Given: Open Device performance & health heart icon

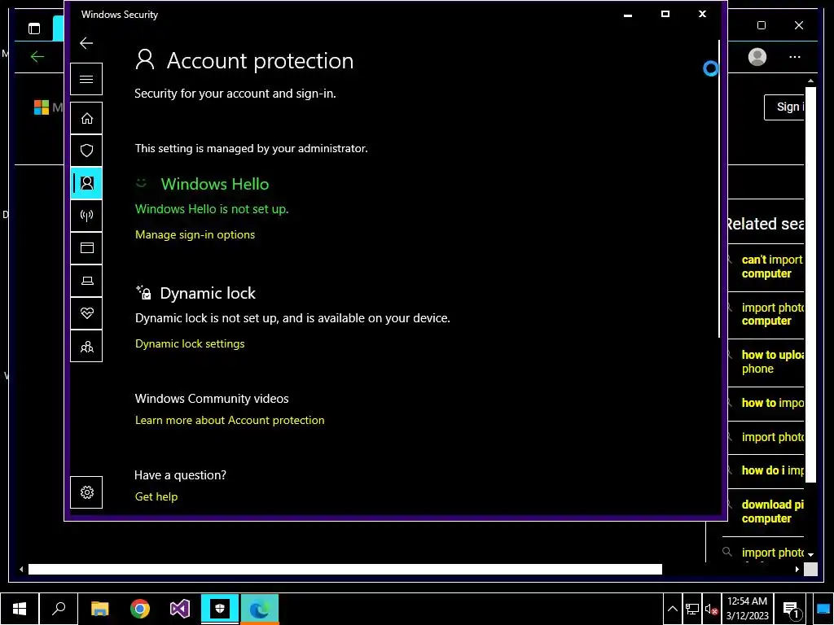Looking at the screenshot, I should pos(86,313).
